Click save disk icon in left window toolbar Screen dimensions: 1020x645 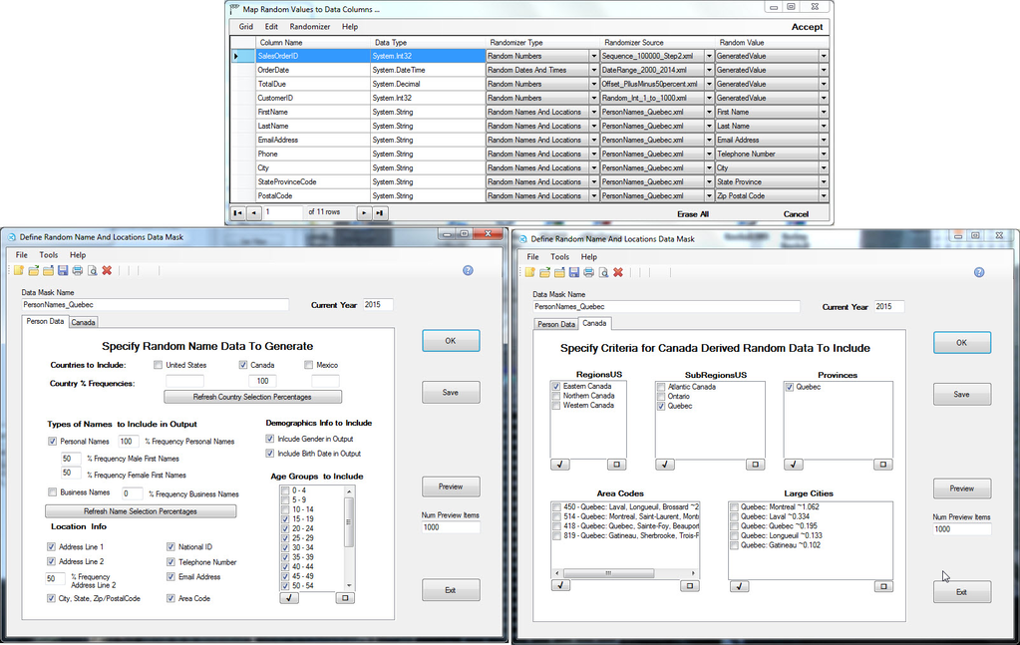click(63, 270)
